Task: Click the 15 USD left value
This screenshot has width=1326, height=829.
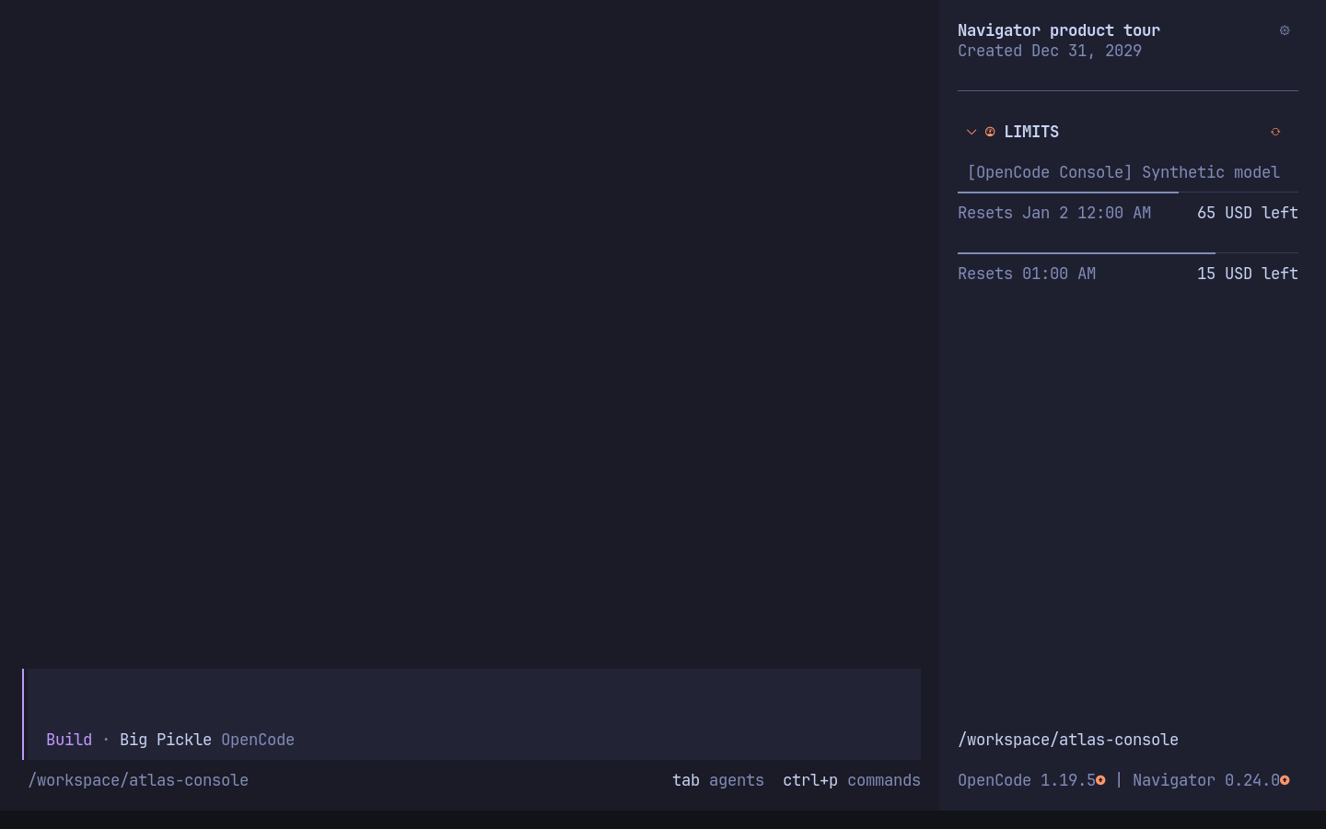Action: [x=1248, y=274]
